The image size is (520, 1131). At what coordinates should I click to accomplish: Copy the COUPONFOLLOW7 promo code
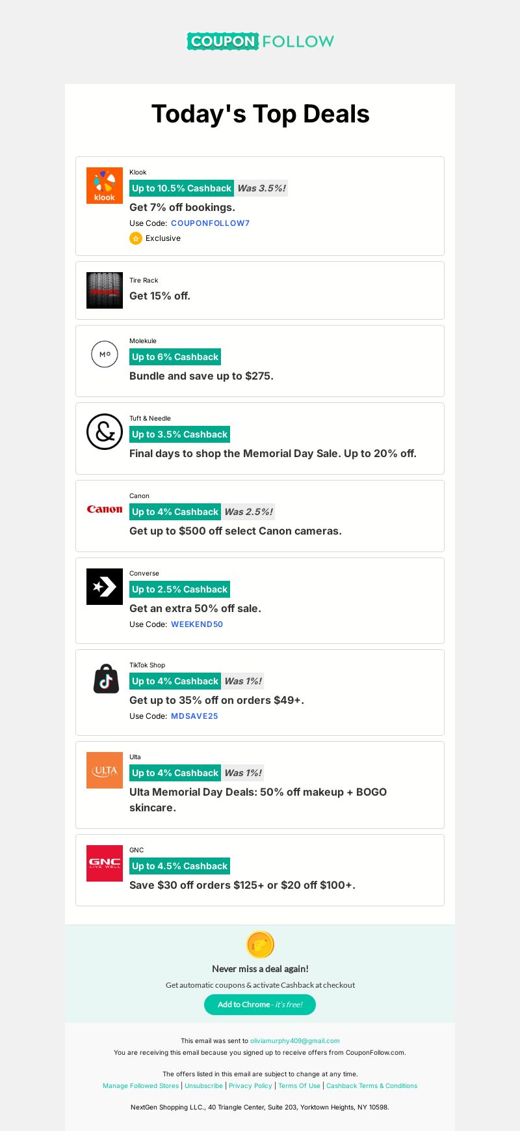[x=211, y=223]
